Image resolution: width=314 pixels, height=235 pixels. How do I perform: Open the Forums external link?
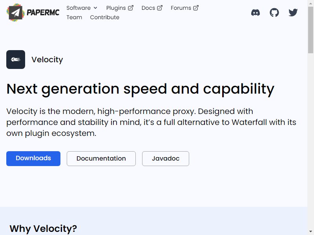tap(184, 8)
